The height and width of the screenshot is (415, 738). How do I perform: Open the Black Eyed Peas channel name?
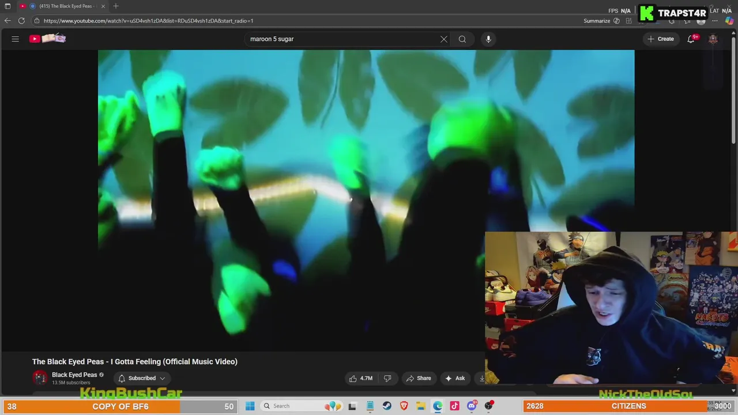pyautogui.click(x=74, y=375)
